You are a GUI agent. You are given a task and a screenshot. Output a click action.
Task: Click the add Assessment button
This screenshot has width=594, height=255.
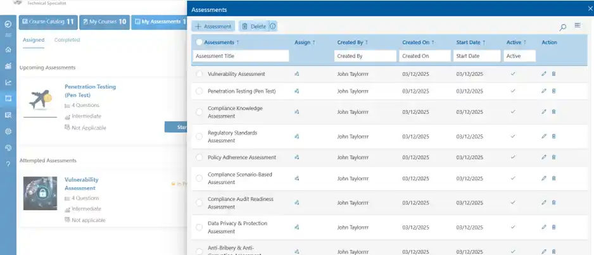(x=213, y=27)
